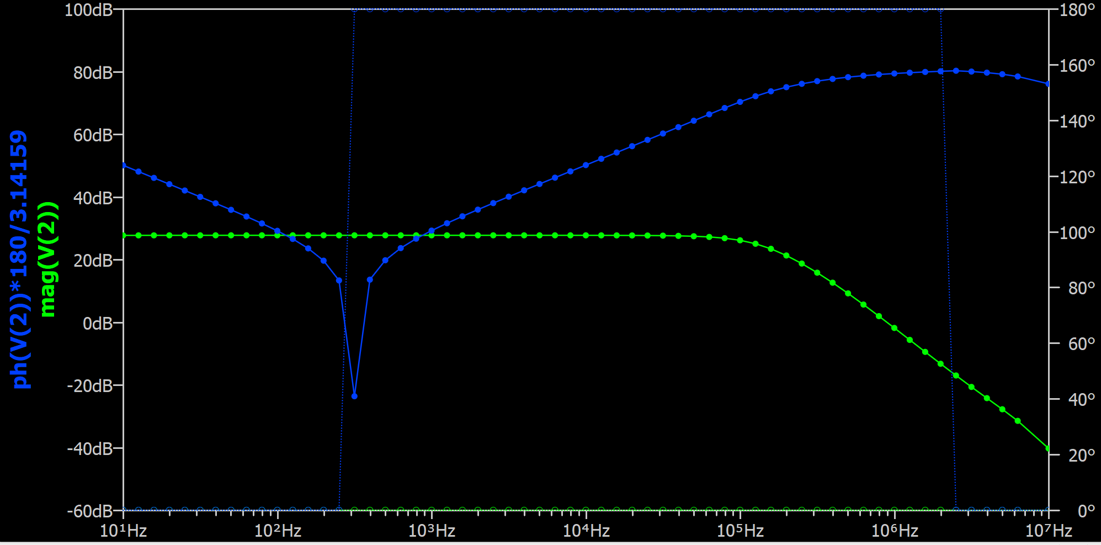Screen dimensions: 1101x545
Task: Click the 10²Hz frequency axis label
Action: (x=278, y=531)
